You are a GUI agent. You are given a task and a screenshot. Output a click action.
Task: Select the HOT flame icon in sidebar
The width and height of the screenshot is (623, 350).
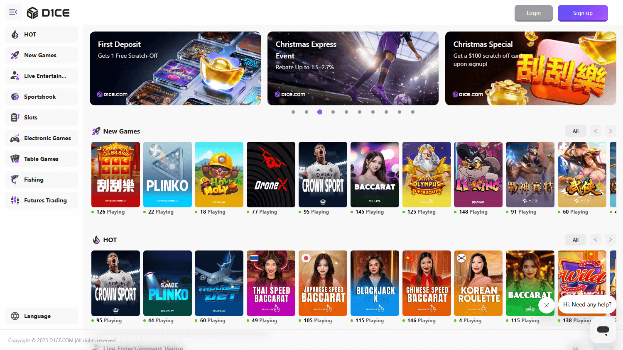(x=16, y=34)
